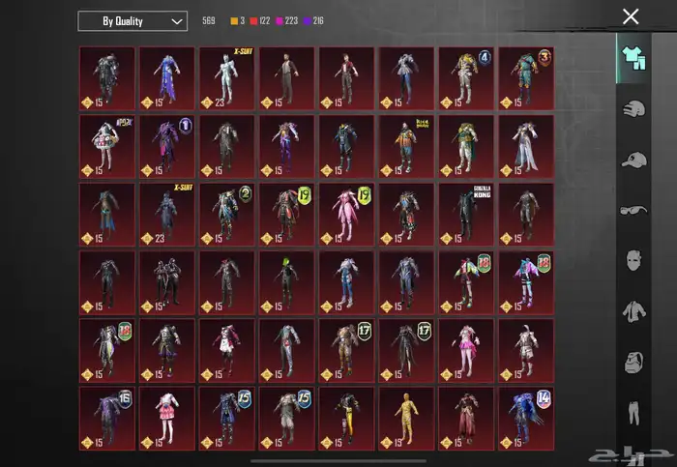
Task: Select the pink dress outfit in bottom row
Action: [166, 419]
